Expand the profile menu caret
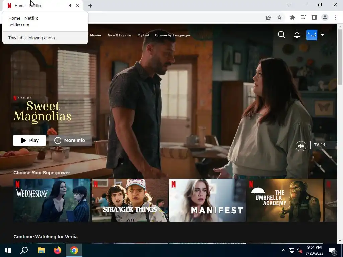 tap(322, 35)
